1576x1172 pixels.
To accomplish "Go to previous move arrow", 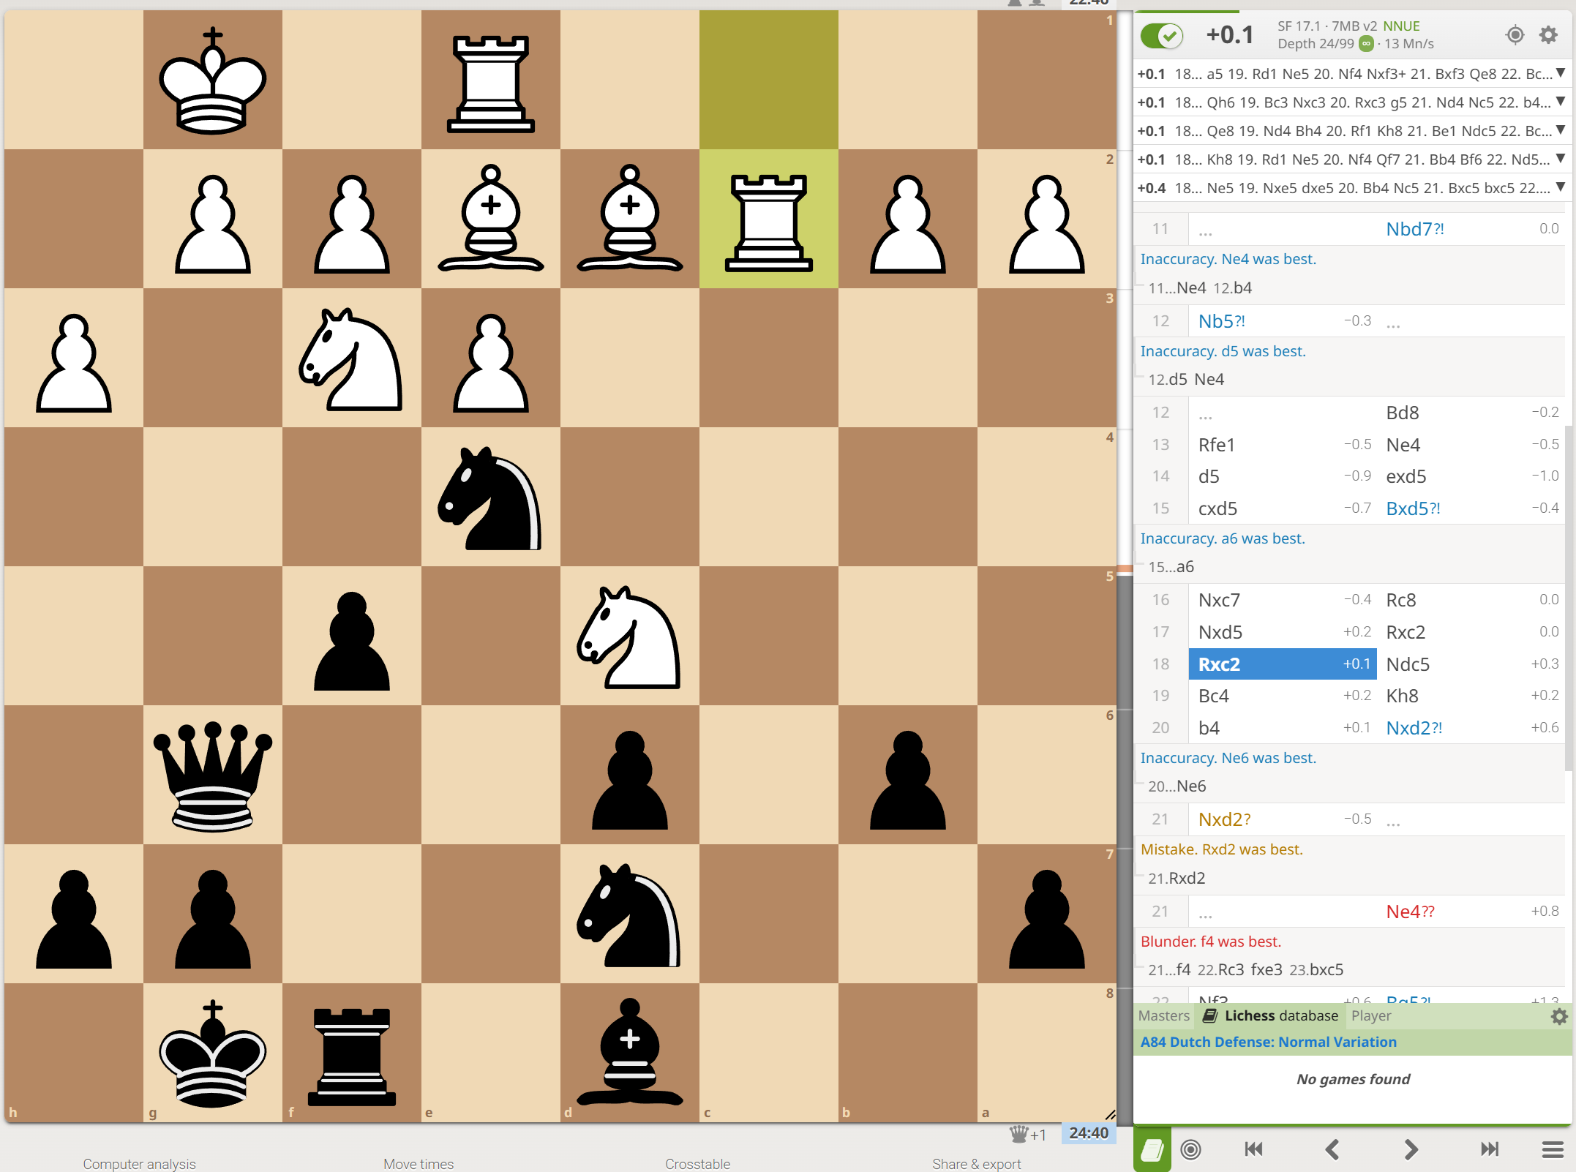I will [x=1332, y=1149].
